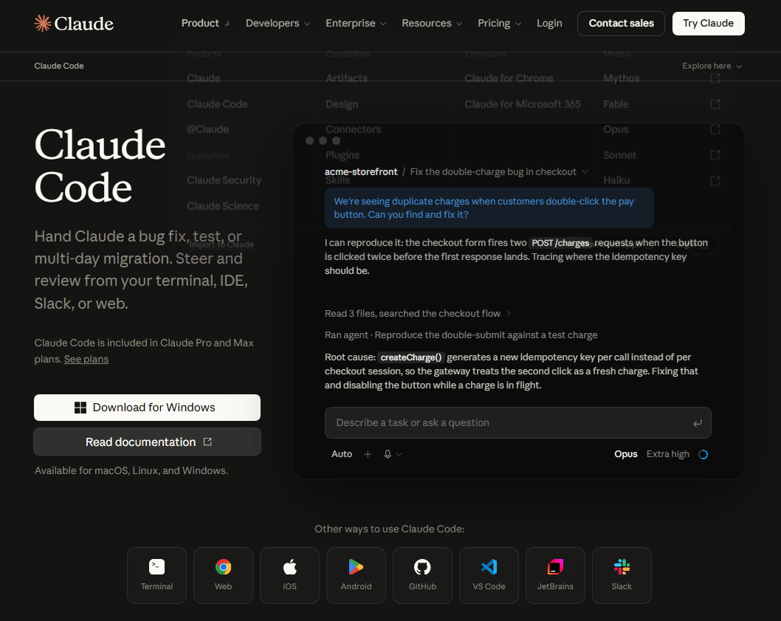This screenshot has height=621, width=781.
Task: Open Claude Science from the Specialized list
Action: coord(223,206)
